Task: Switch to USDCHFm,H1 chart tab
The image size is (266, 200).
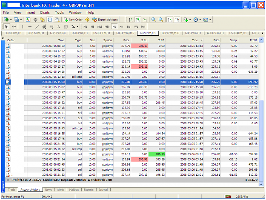Action: pos(102,33)
